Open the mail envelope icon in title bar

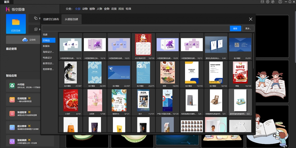coord(262,2)
